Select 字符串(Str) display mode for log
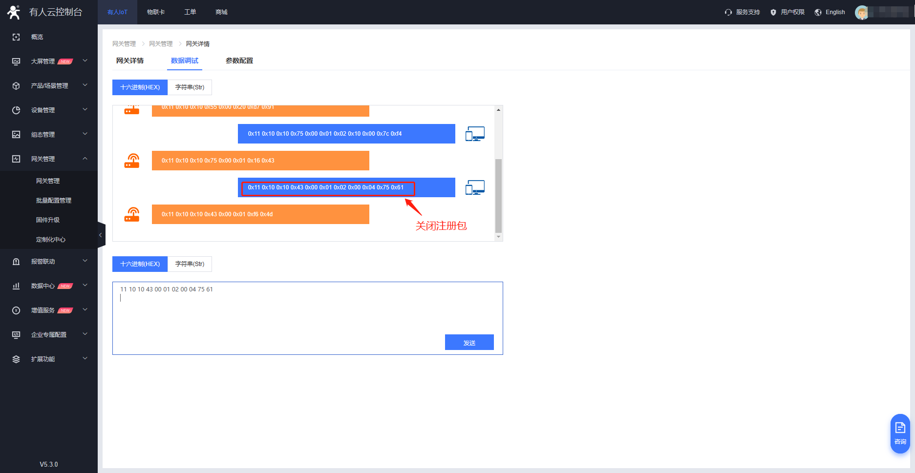 pyautogui.click(x=190, y=87)
